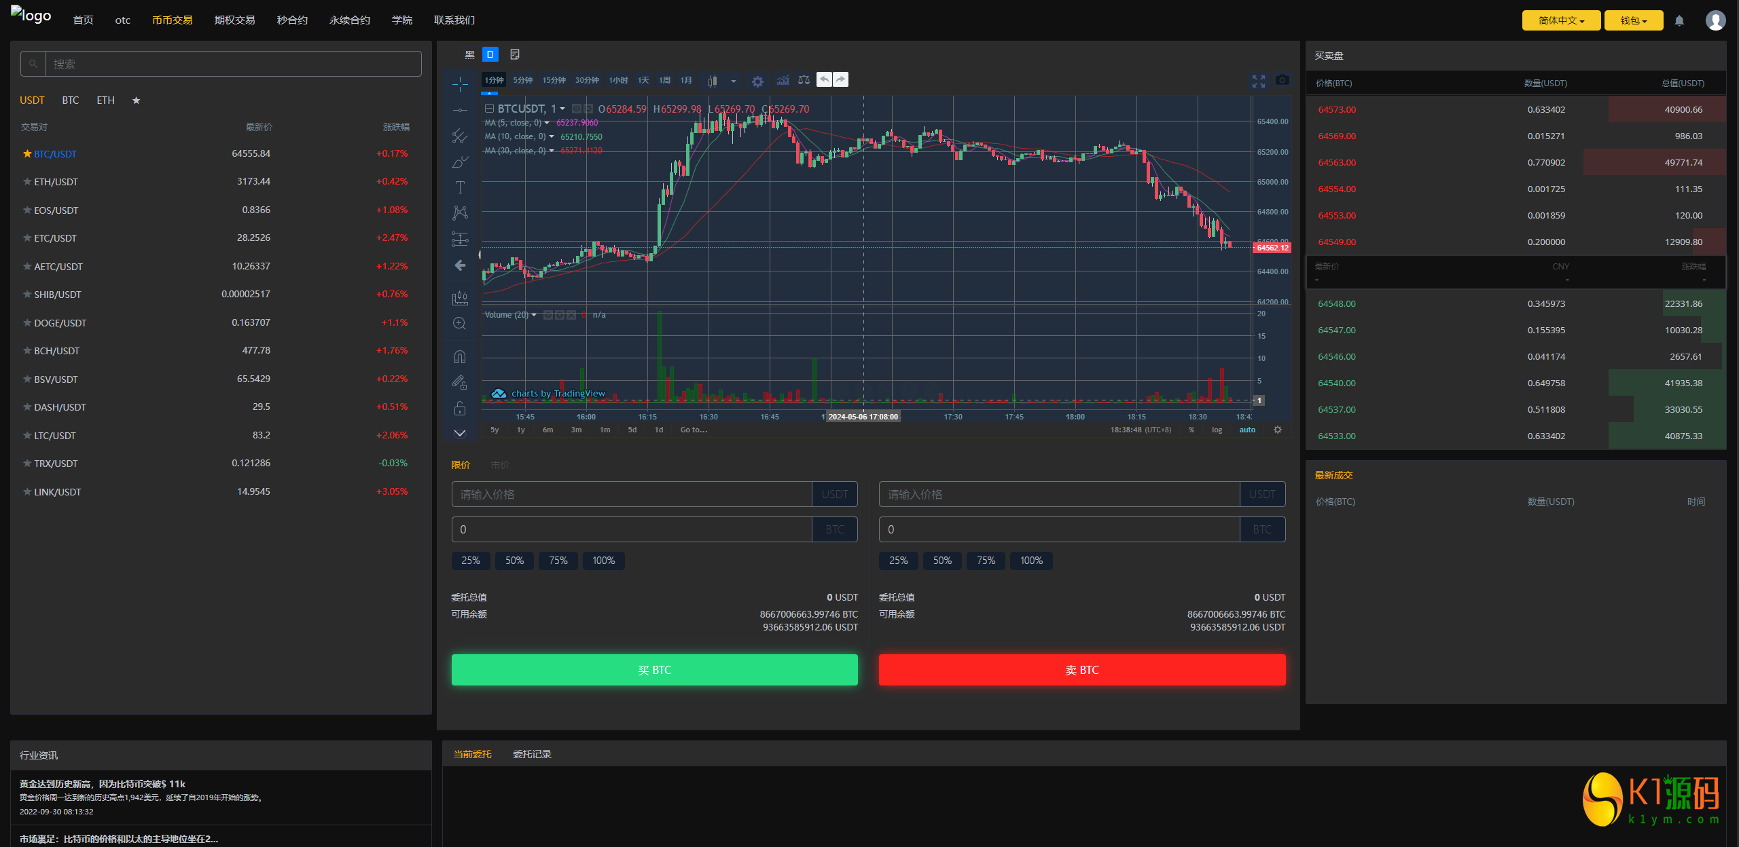The width and height of the screenshot is (1739, 847).
Task: Select the crosshair cursor tool
Action: coord(460,84)
